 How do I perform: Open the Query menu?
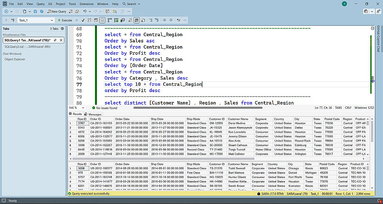click(x=40, y=4)
